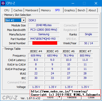The image size is (102, 101).
Task: Click the tRAS value 22
Action: [36, 73]
